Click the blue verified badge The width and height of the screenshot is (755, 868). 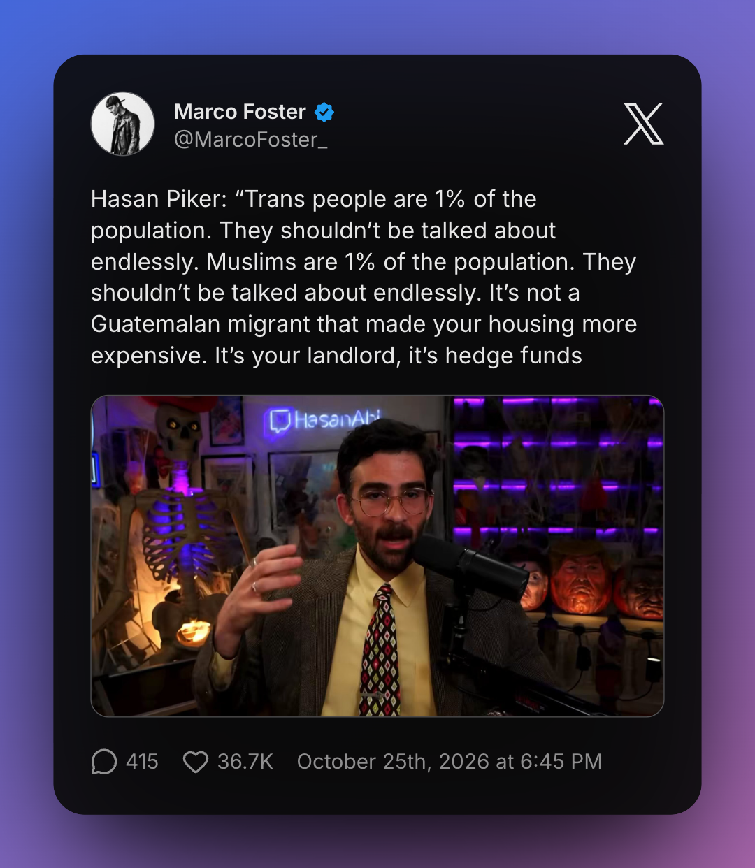click(x=324, y=112)
